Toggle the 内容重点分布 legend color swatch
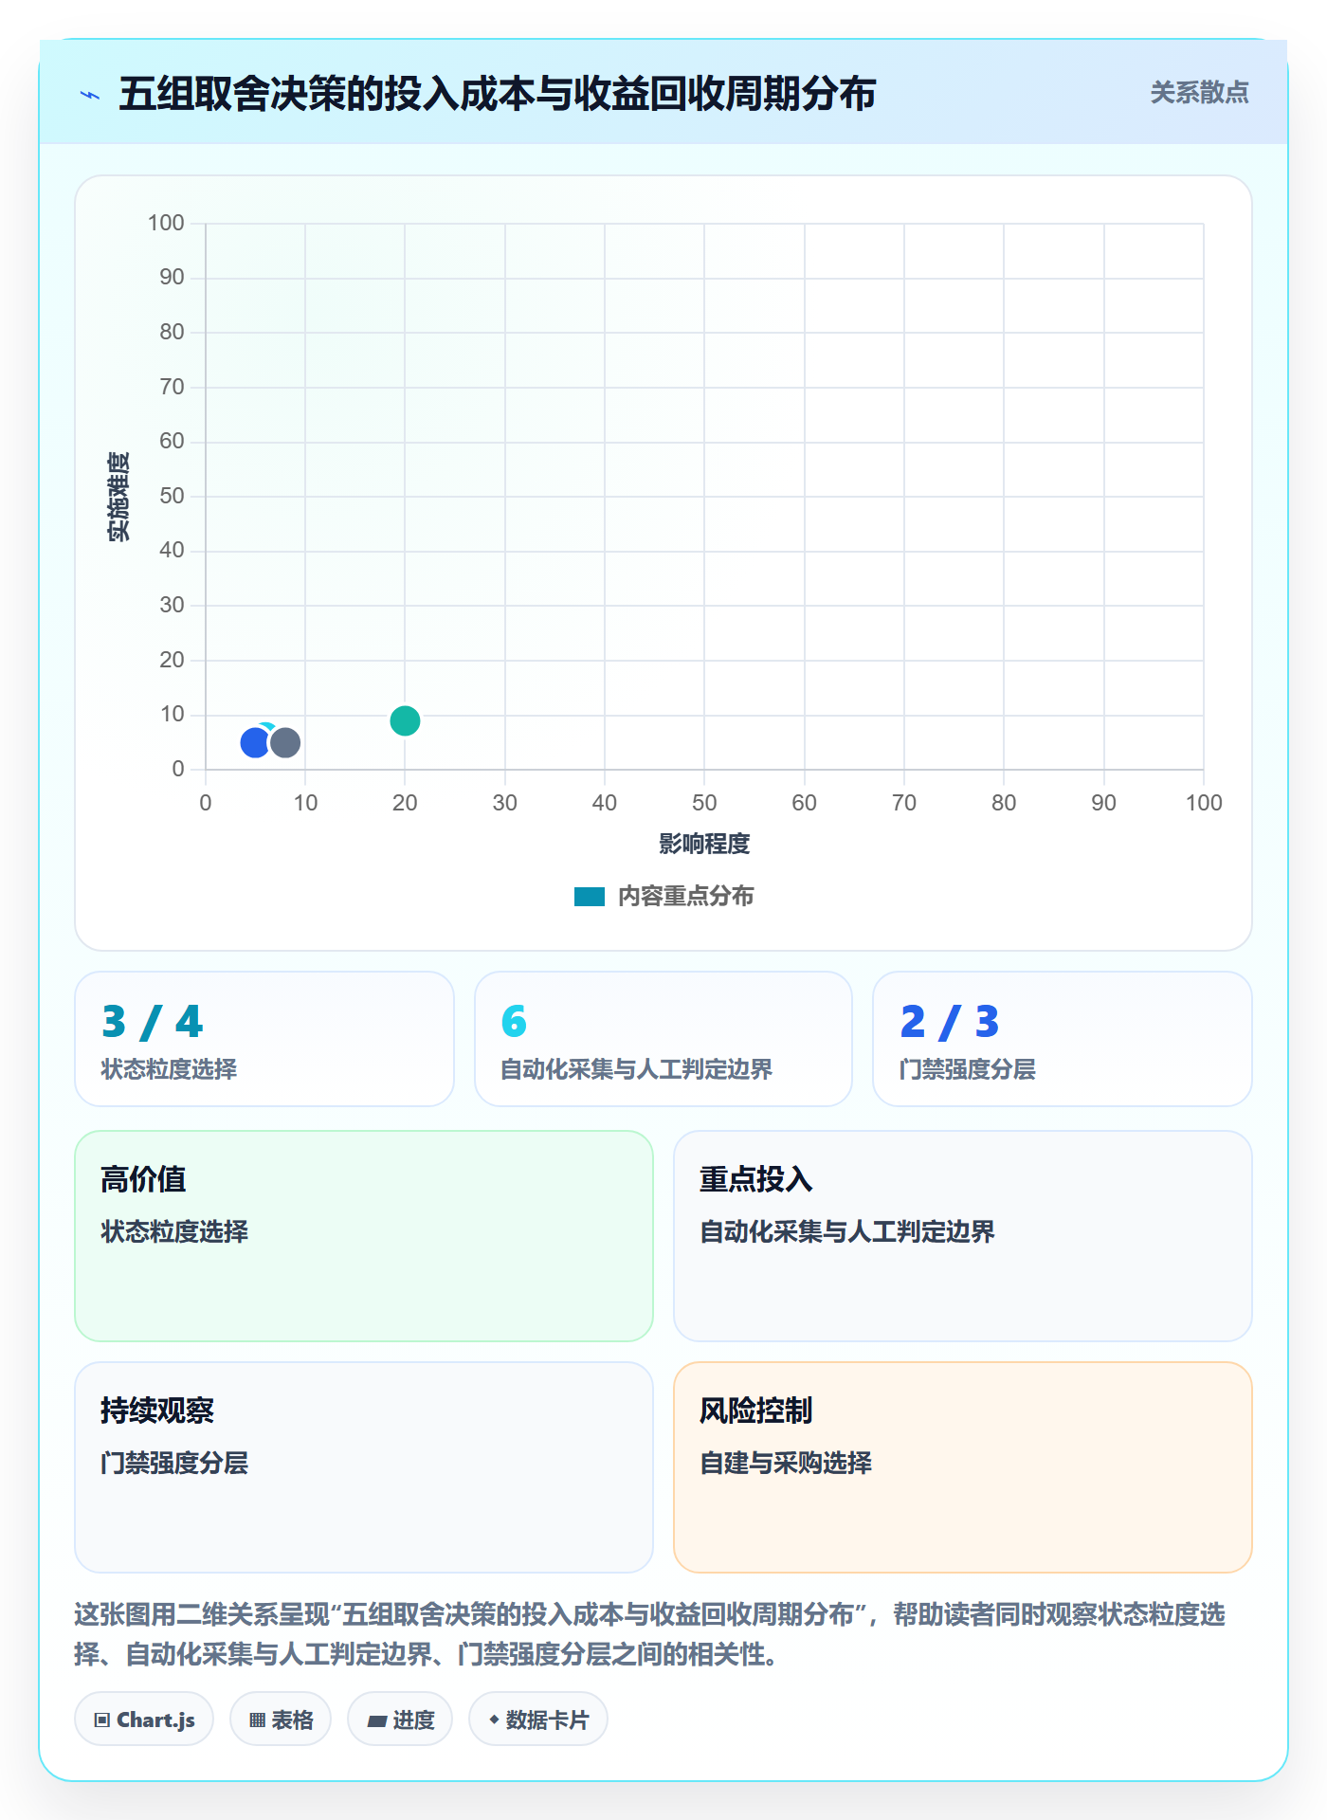1327x1820 pixels. [589, 897]
